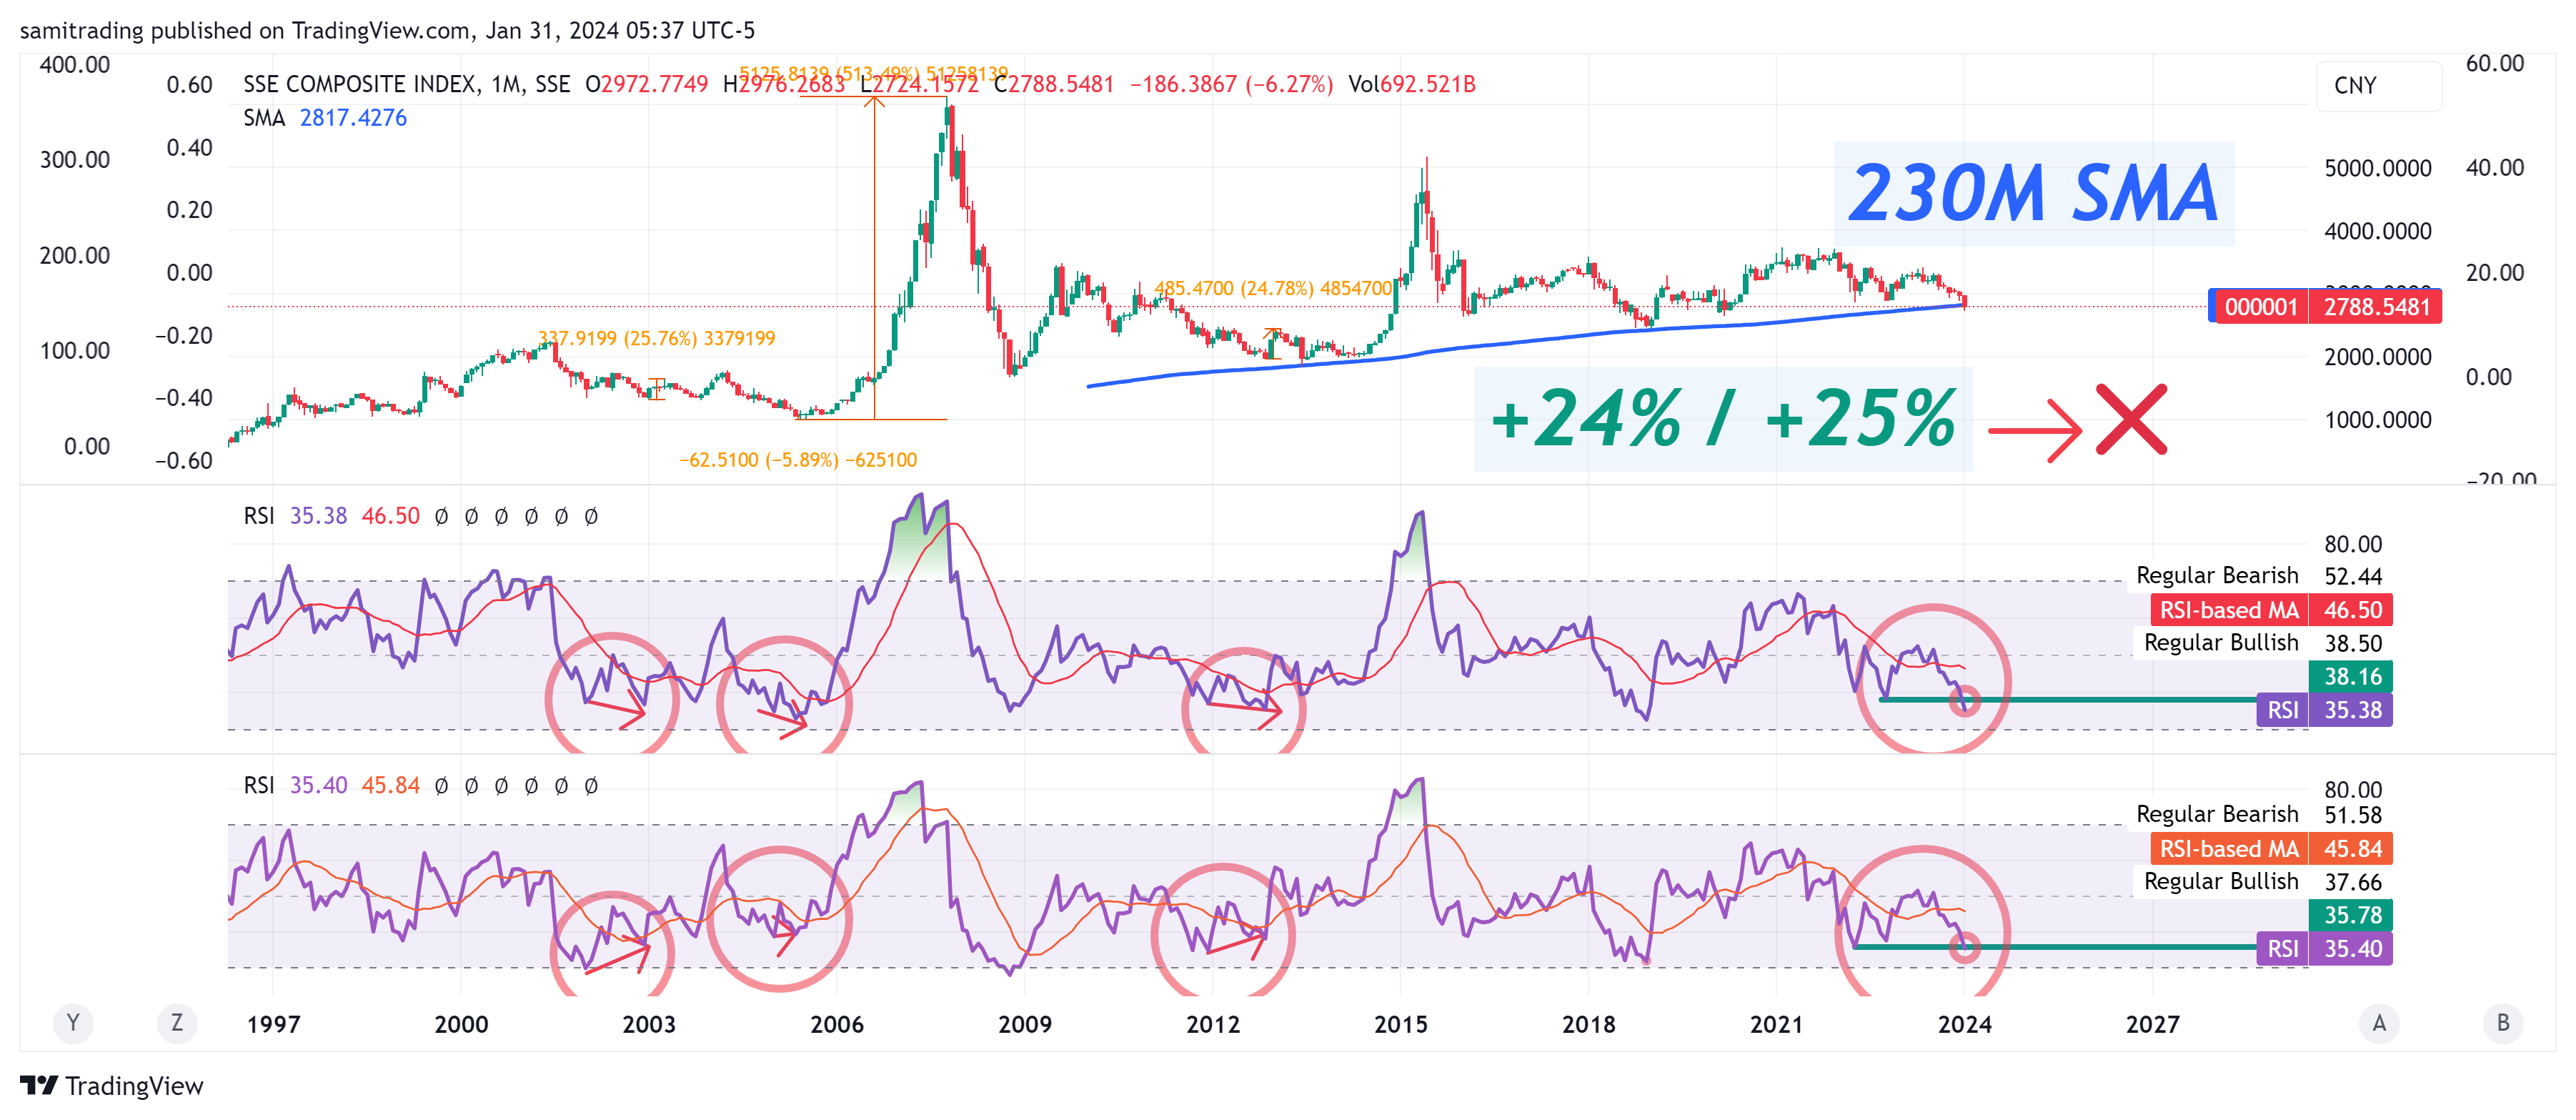The image size is (2576, 1120).
Task: Click the Y scale button at bottom left
Action: pos(72,1023)
